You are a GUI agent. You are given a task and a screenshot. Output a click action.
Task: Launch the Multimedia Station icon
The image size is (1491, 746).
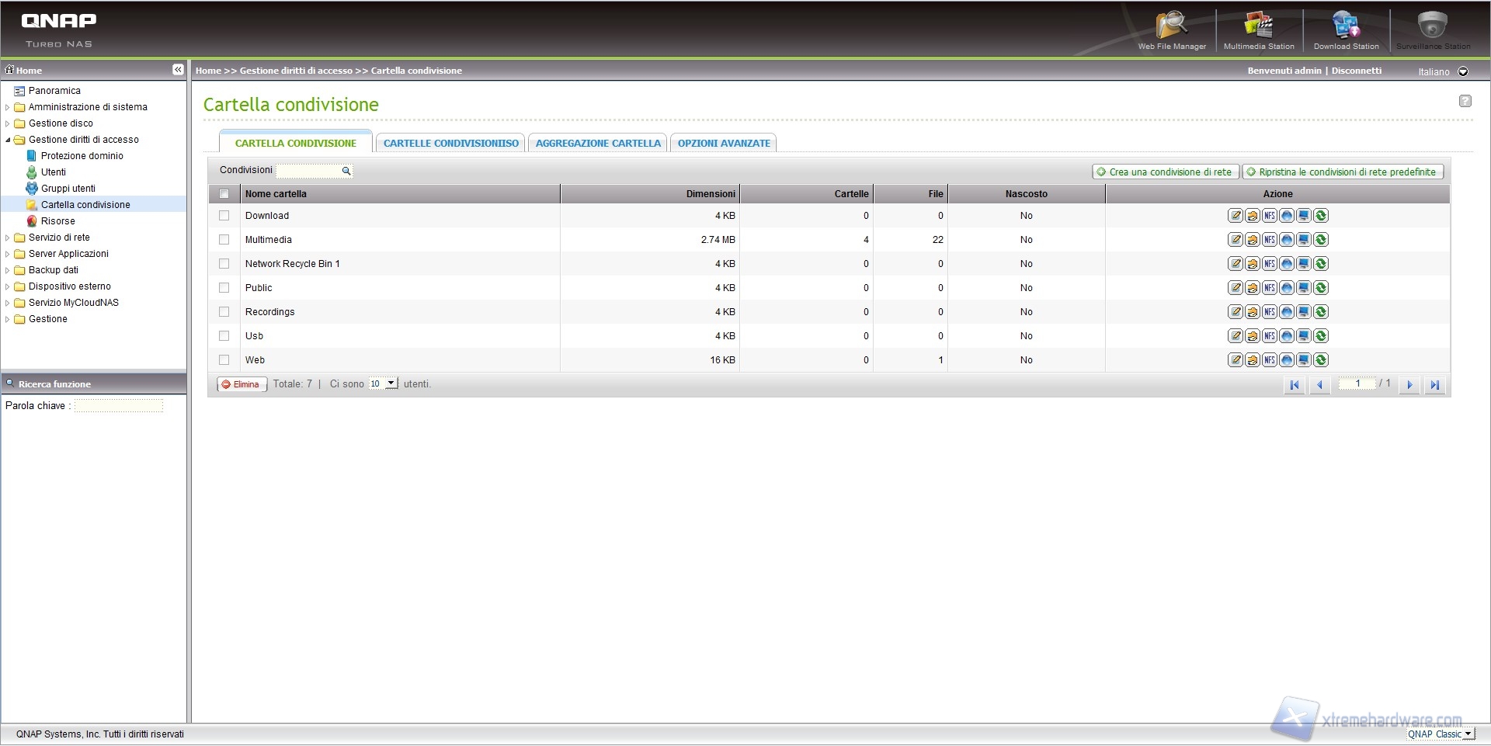point(1259,29)
